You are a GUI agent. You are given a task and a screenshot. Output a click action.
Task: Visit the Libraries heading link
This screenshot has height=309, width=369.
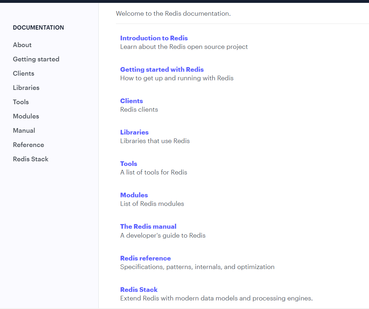[134, 132]
